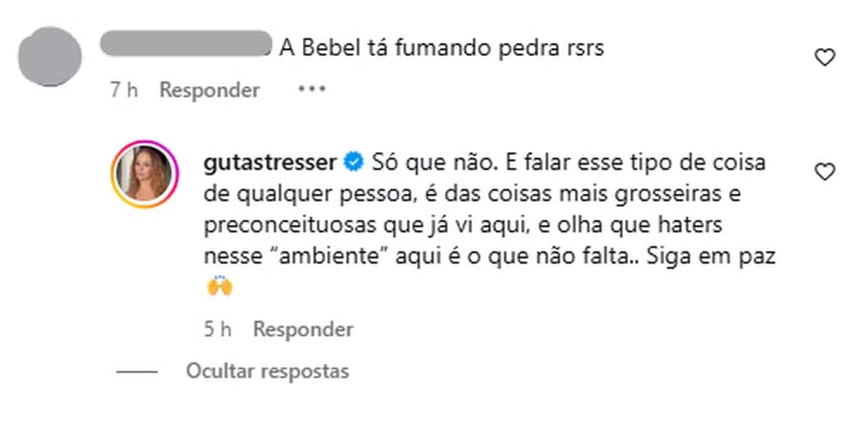
Task: Collapse replies with Ocultar respostas
Action: coord(268,372)
